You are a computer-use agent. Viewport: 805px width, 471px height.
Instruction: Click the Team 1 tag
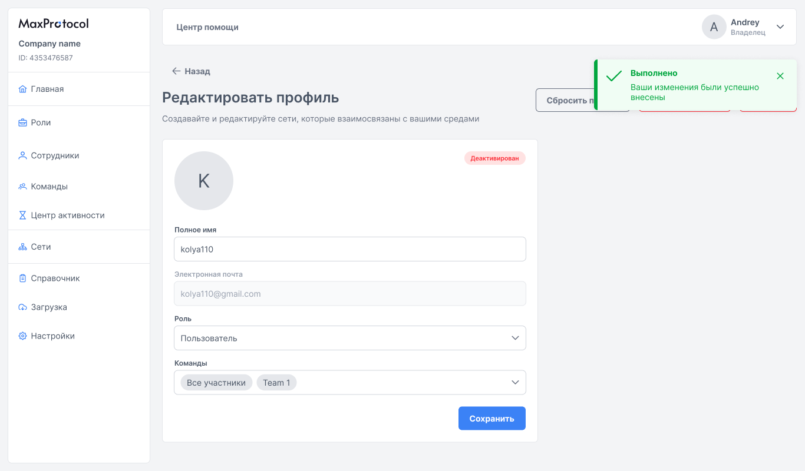click(x=276, y=383)
